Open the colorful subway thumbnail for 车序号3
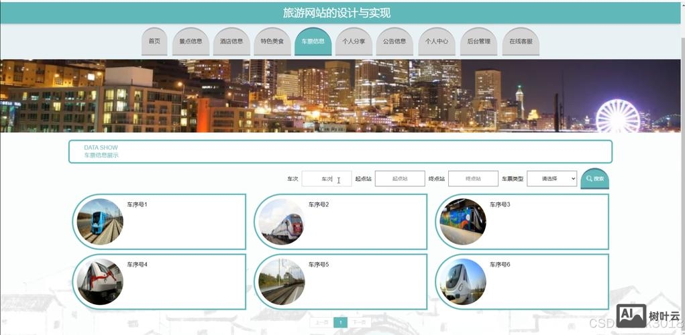Viewport: 685px width, 335px height. click(x=463, y=222)
